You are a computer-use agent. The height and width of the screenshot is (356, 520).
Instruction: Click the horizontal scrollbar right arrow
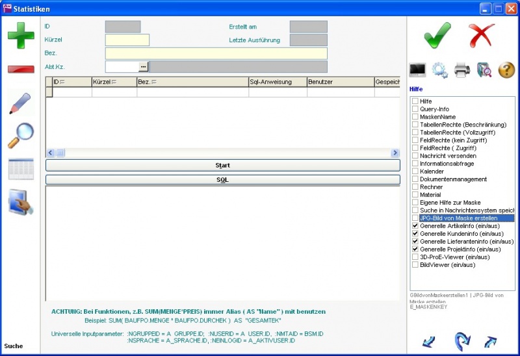[x=395, y=153]
